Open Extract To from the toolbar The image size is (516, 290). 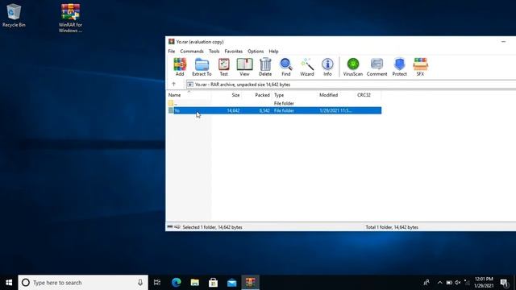(x=202, y=67)
